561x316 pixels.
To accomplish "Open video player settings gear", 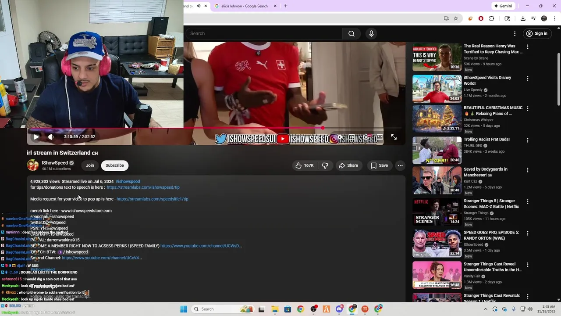I will click(366, 137).
